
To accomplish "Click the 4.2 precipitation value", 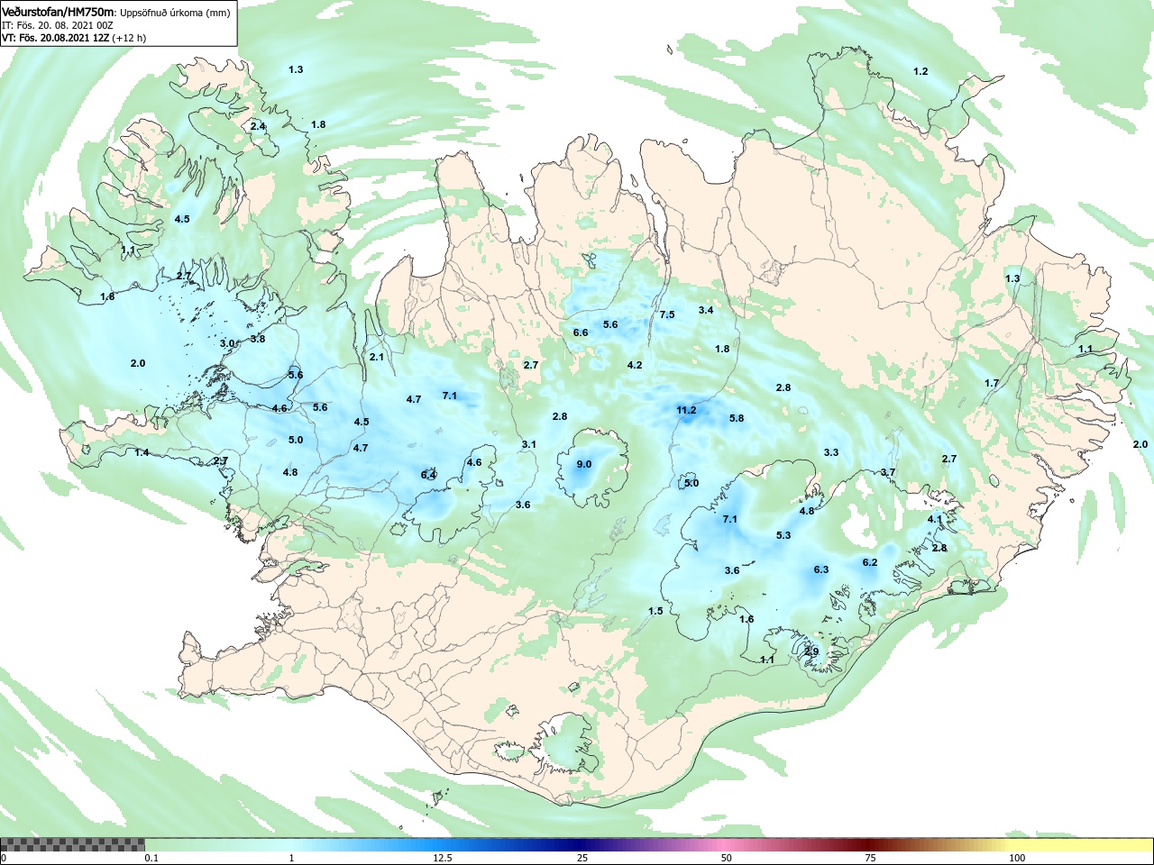I will pyautogui.click(x=635, y=365).
